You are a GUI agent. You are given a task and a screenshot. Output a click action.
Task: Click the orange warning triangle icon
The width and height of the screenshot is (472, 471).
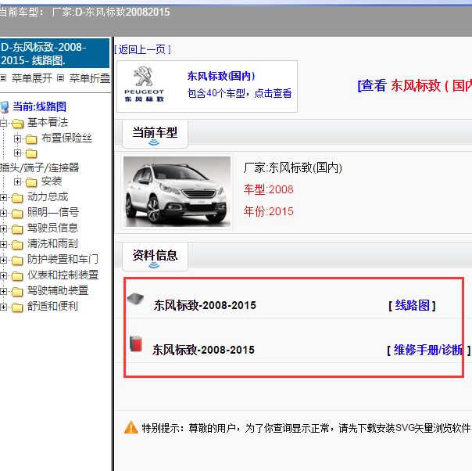tap(131, 427)
